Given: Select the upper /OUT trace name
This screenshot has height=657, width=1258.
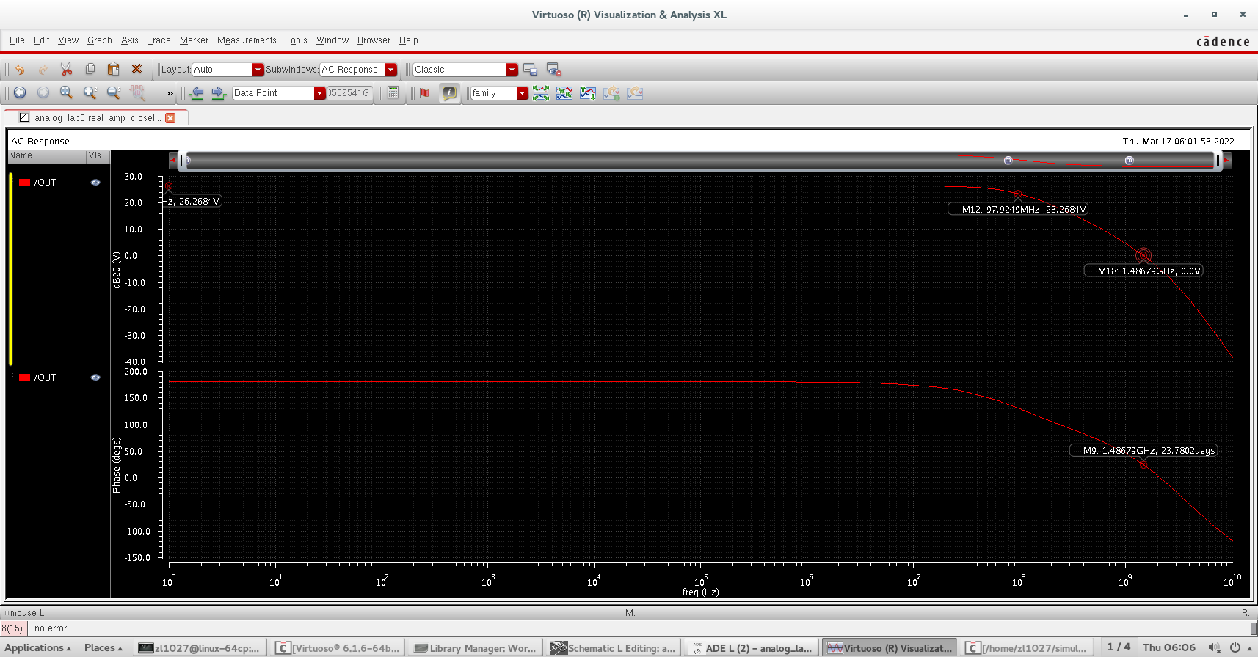Looking at the screenshot, I should 46,183.
